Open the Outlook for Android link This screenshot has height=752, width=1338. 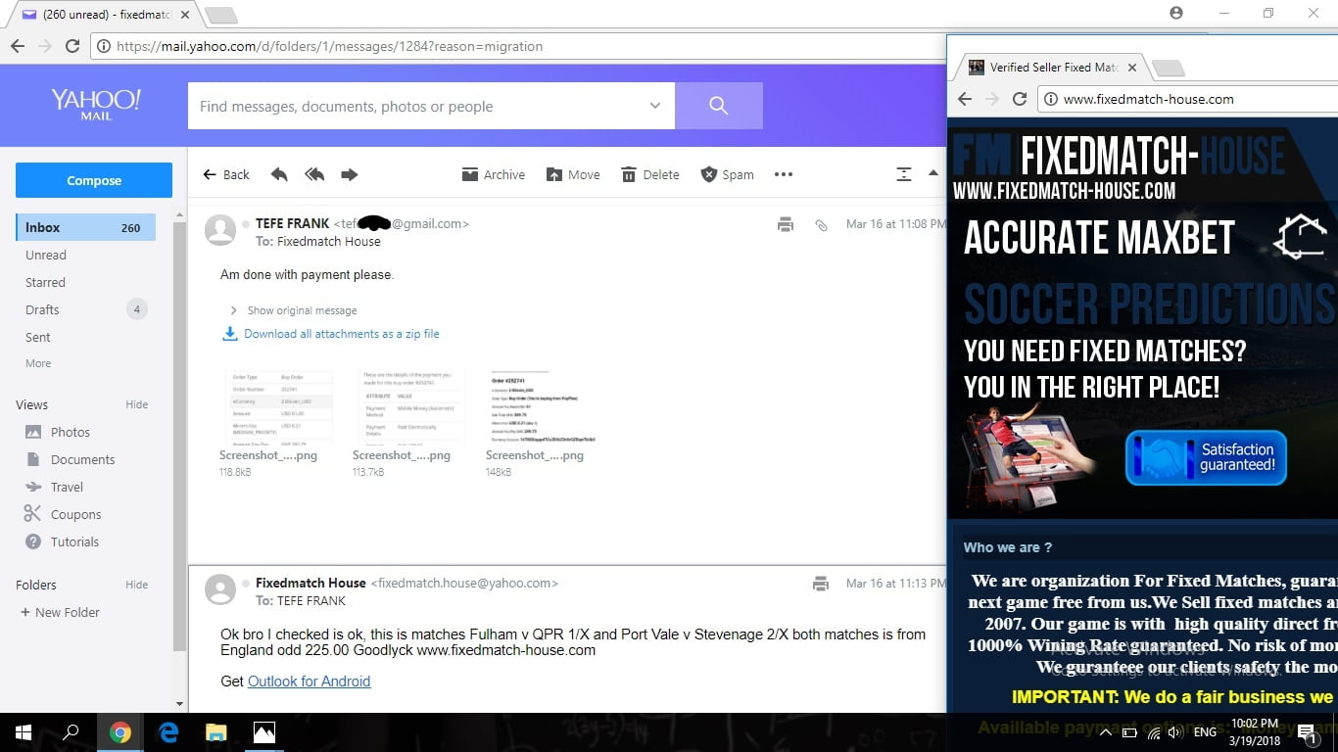pyautogui.click(x=310, y=681)
